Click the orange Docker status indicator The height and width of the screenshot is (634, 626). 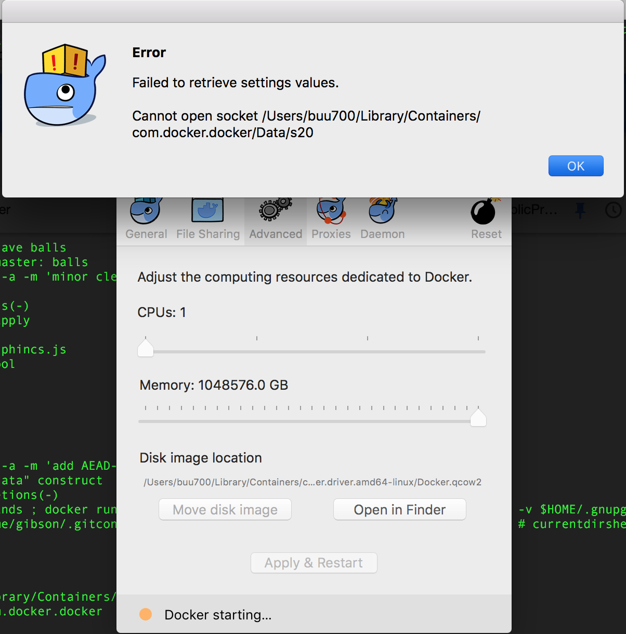[146, 614]
